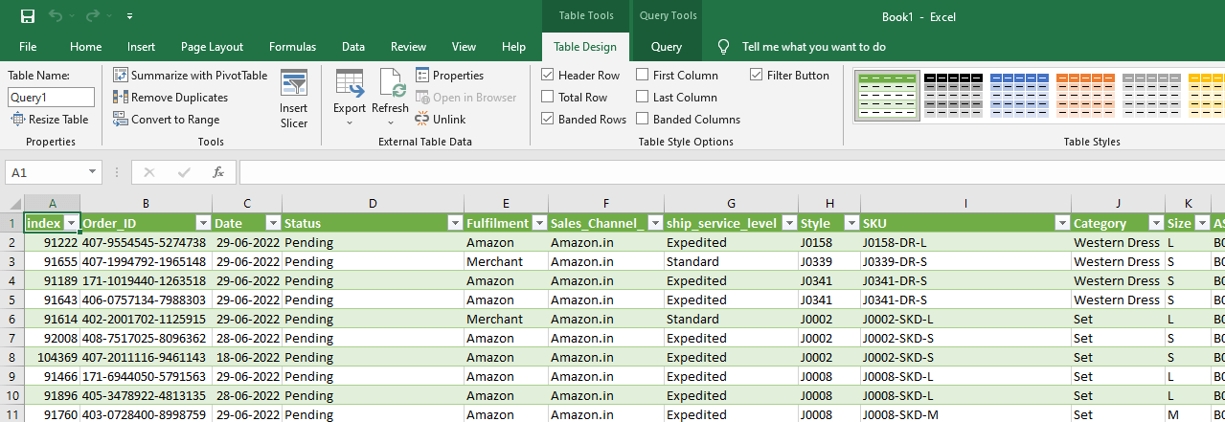This screenshot has width=1225, height=422.
Task: Click the cell containing J0339-DR-S
Action: pos(965,261)
